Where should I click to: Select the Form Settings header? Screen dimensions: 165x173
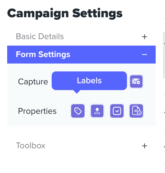tap(81, 55)
